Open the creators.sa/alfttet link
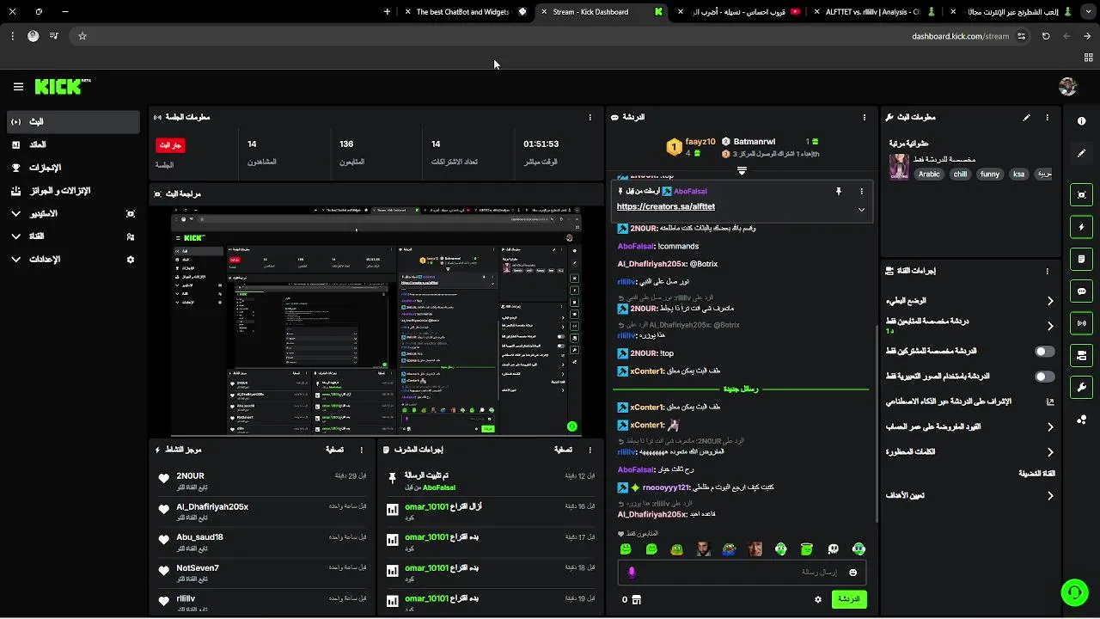1100x619 pixels. [665, 206]
